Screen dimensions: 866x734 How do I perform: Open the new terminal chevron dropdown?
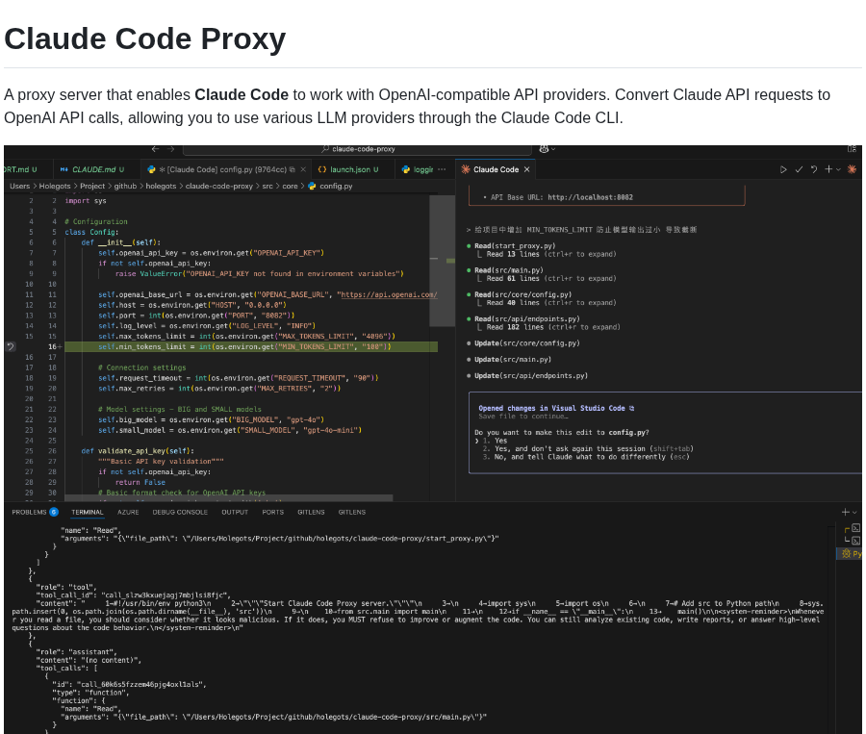(854, 513)
